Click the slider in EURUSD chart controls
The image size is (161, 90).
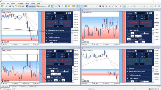[x=144, y=33]
